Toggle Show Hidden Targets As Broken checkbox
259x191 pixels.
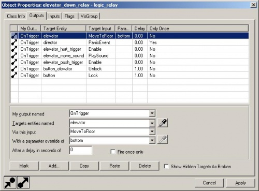[x=166, y=167]
